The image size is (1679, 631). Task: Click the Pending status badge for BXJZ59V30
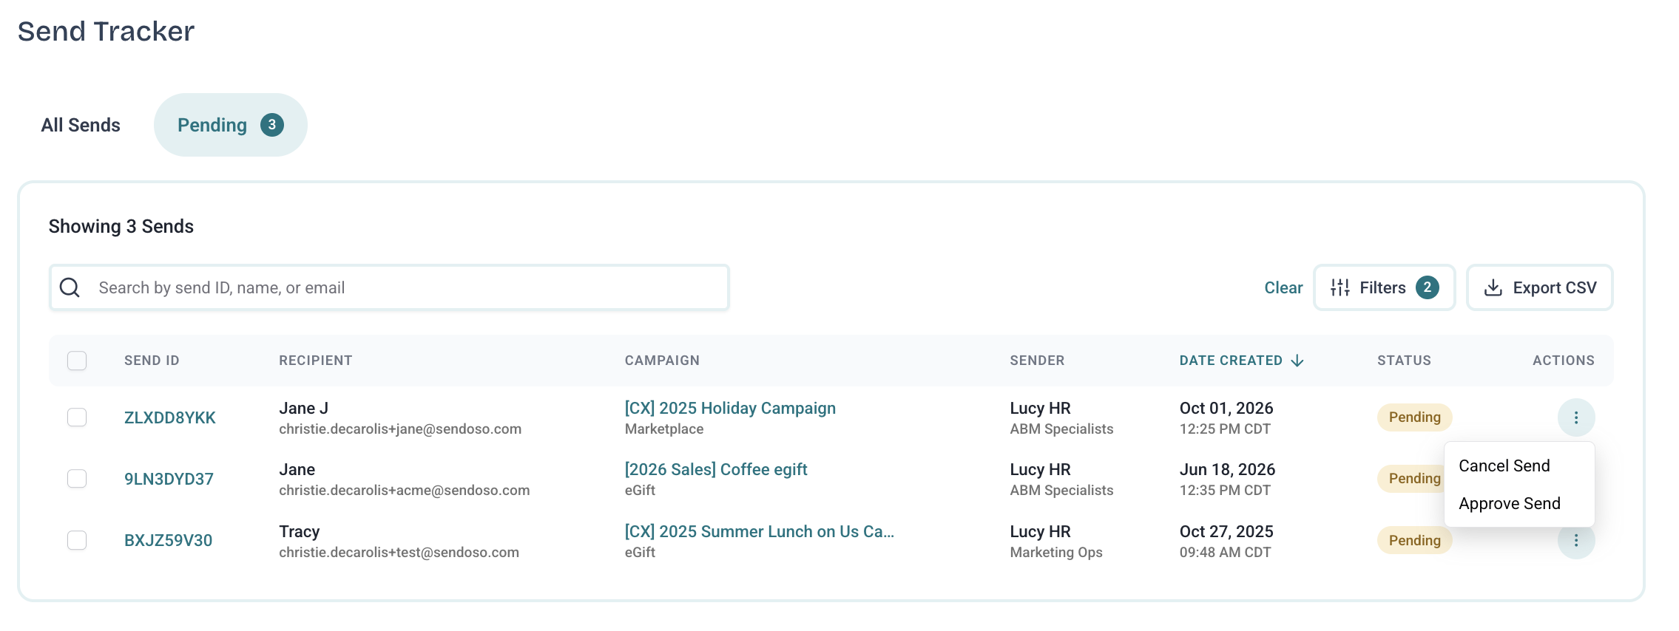(1414, 541)
